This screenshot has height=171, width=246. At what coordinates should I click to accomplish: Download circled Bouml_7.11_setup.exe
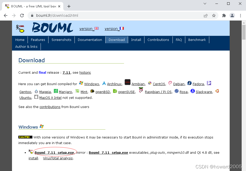(x=54, y=152)
